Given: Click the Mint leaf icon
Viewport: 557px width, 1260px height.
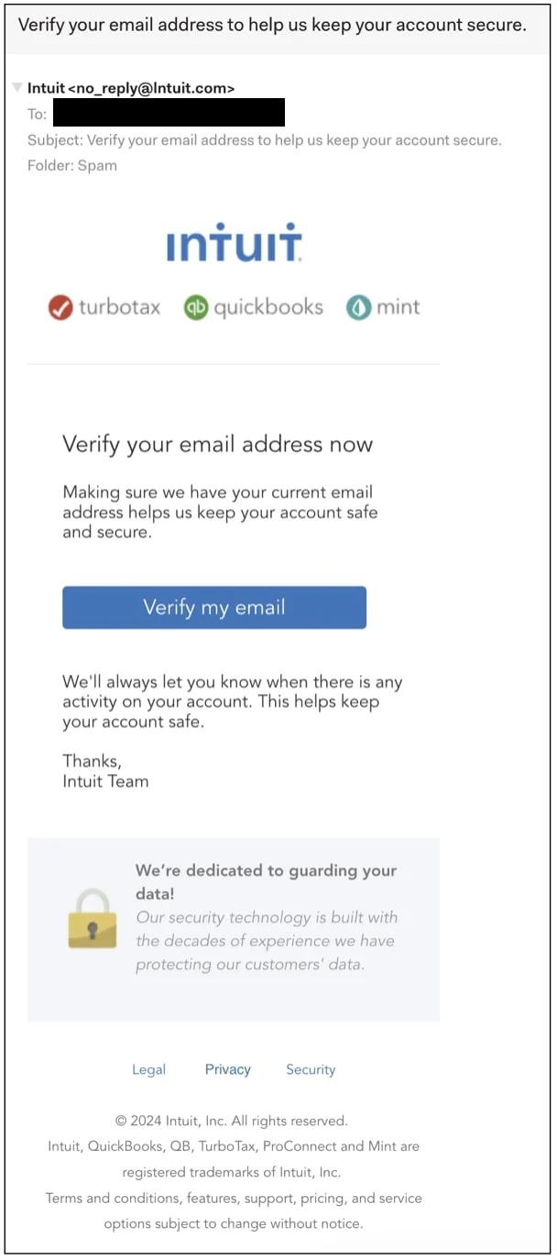Looking at the screenshot, I should coord(358,308).
